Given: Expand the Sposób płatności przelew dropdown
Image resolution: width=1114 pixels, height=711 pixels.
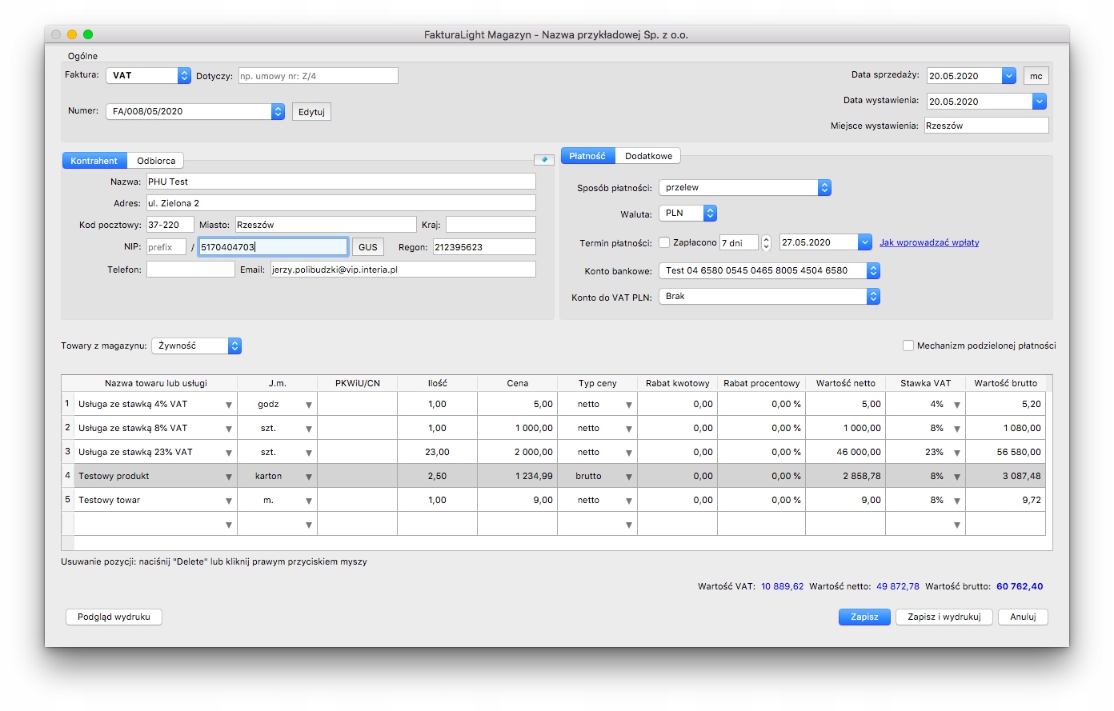Looking at the screenshot, I should click(x=824, y=187).
